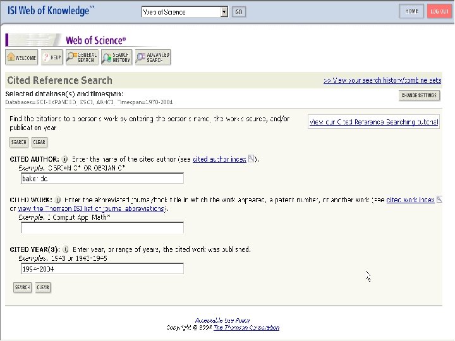The image size is (455, 341).
Task: Click the GO button
Action: (x=239, y=12)
